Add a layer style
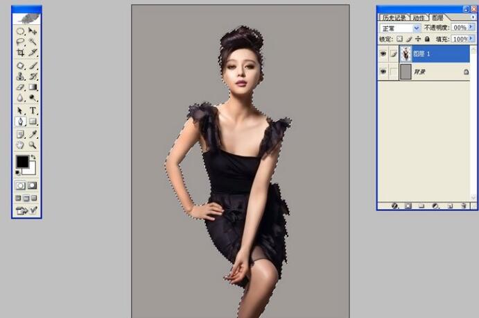Screen dimensions: 479x318 394,206
